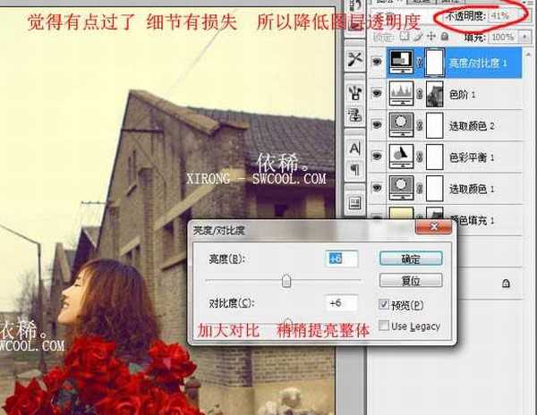Image resolution: width=537 pixels, height=415 pixels.
Task: Click the 亮度 brightness slider handle
Action: [286, 281]
